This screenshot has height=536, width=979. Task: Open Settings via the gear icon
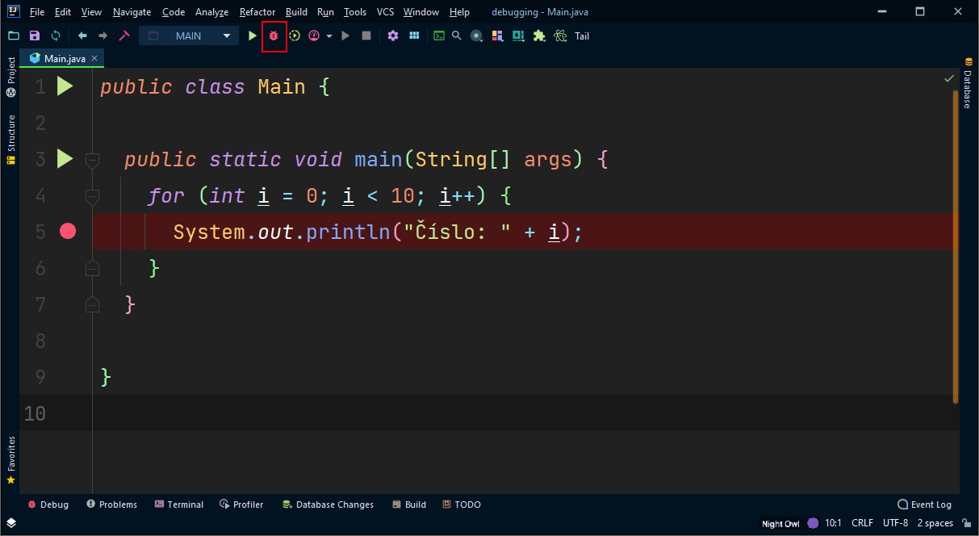click(x=393, y=36)
